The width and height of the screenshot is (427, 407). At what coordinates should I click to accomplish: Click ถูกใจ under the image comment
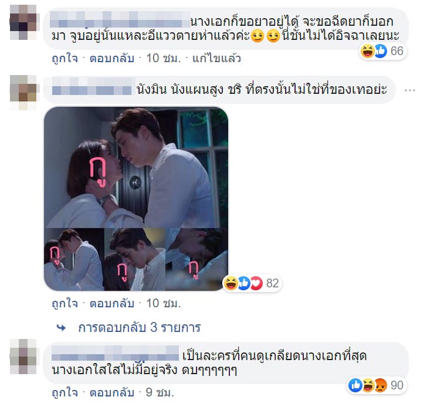(65, 303)
